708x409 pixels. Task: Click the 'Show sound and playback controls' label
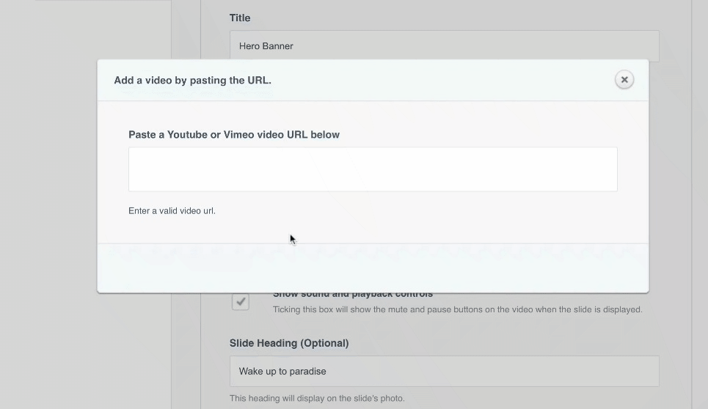coord(352,295)
